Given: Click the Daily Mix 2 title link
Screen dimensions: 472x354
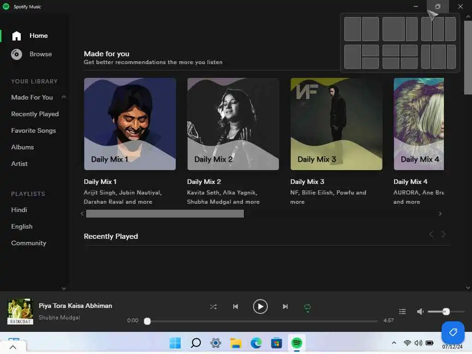Looking at the screenshot, I should tap(204, 182).
